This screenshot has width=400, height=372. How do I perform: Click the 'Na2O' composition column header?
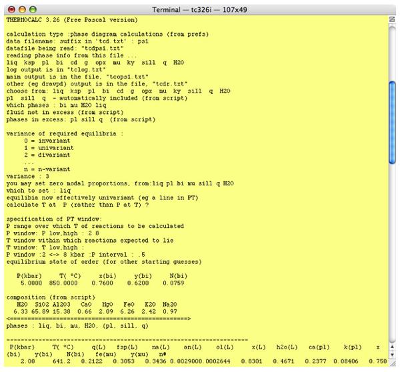tap(169, 305)
